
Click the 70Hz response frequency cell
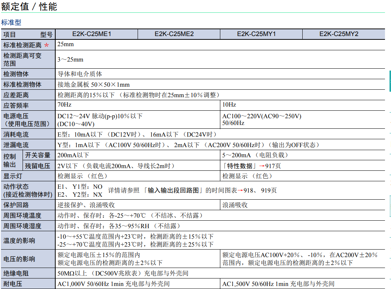coord(64,105)
